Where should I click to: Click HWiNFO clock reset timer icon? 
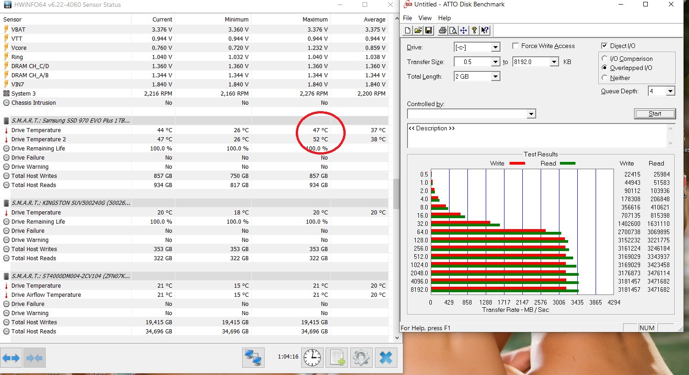pos(312,358)
